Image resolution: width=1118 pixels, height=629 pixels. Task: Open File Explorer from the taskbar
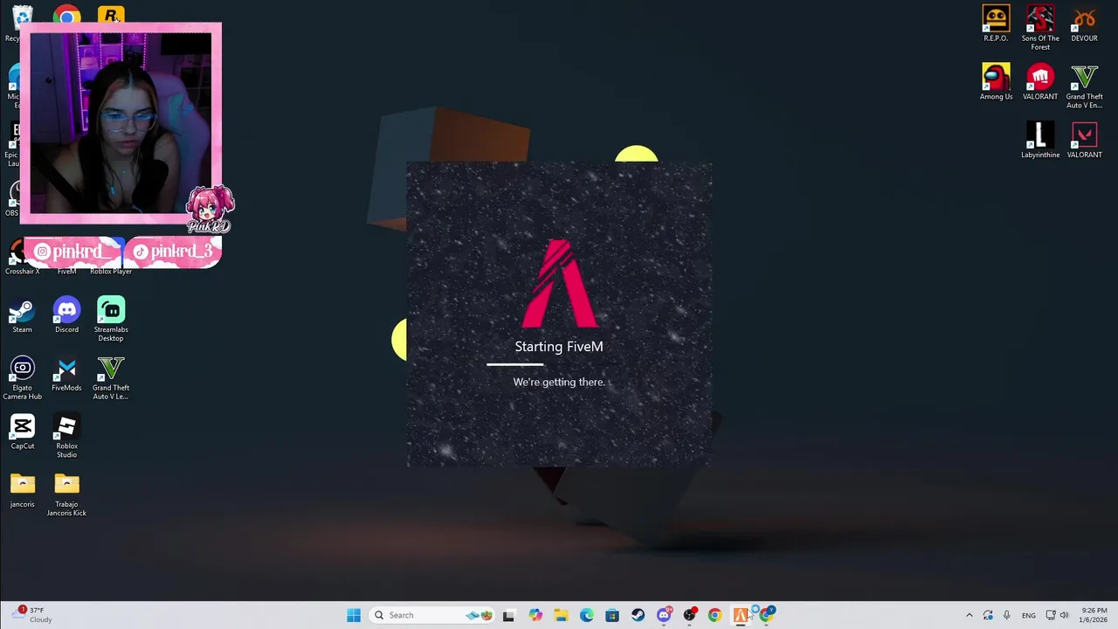pyautogui.click(x=561, y=615)
